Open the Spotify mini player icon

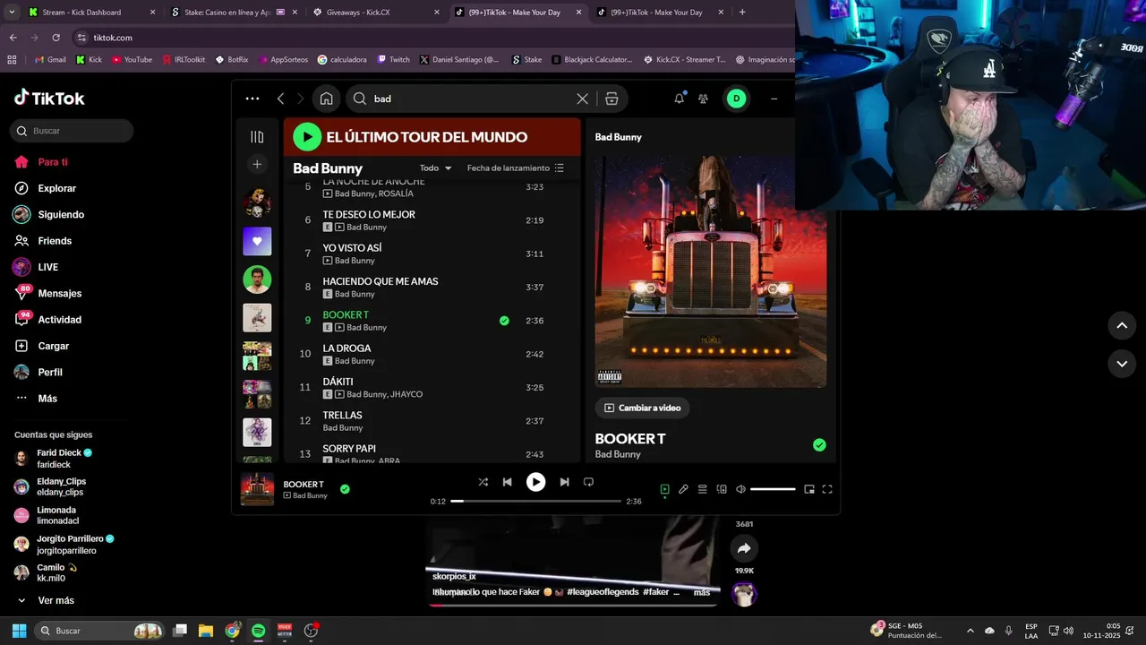click(809, 489)
